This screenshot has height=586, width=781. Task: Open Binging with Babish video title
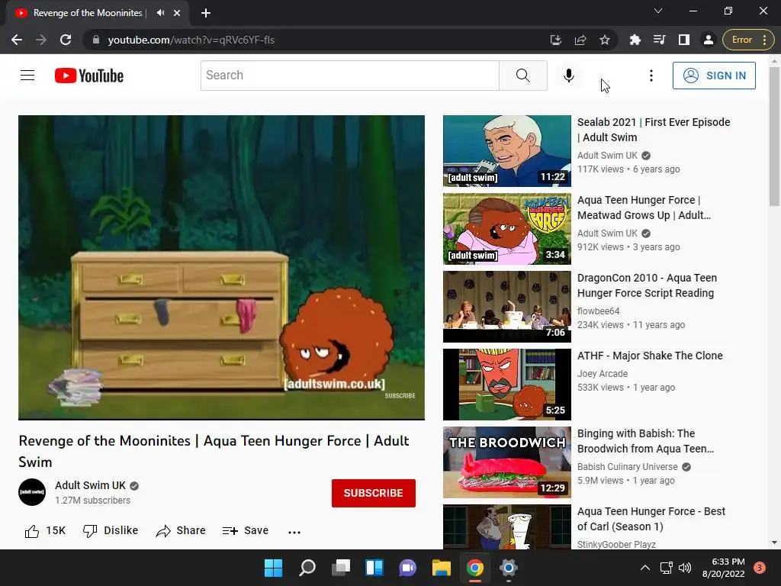pos(645,441)
